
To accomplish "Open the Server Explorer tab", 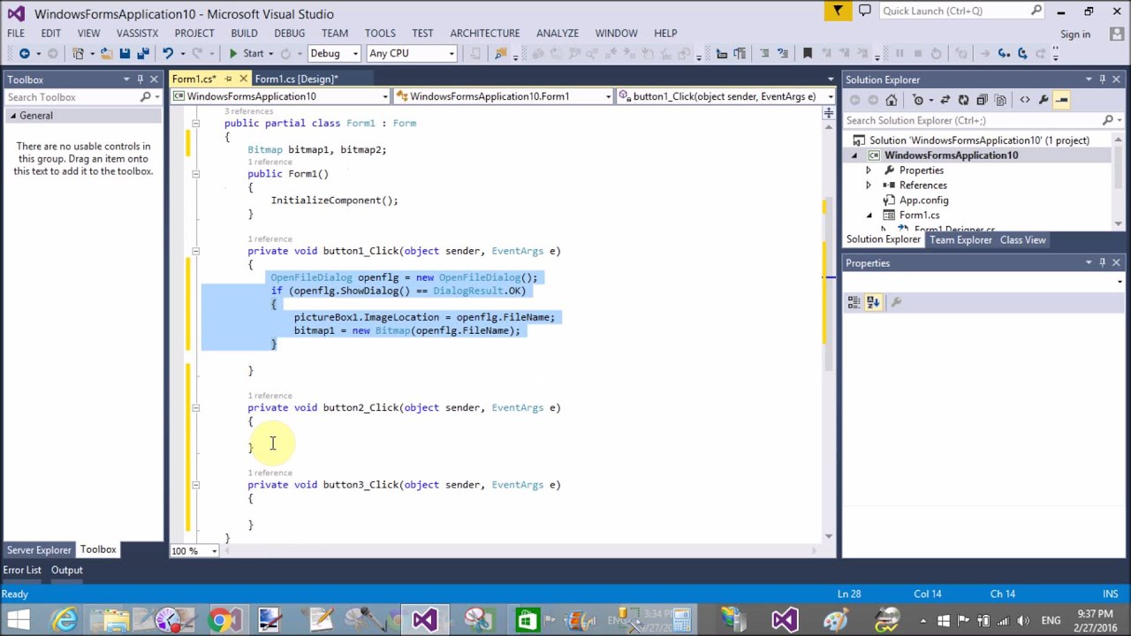I will [39, 549].
